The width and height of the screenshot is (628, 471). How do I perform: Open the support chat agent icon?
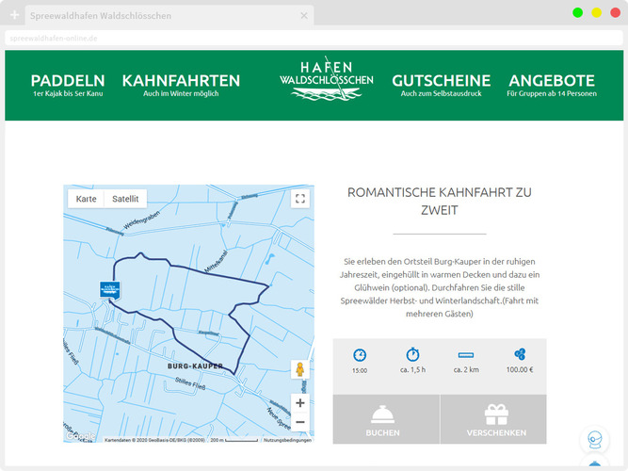pyautogui.click(x=594, y=440)
